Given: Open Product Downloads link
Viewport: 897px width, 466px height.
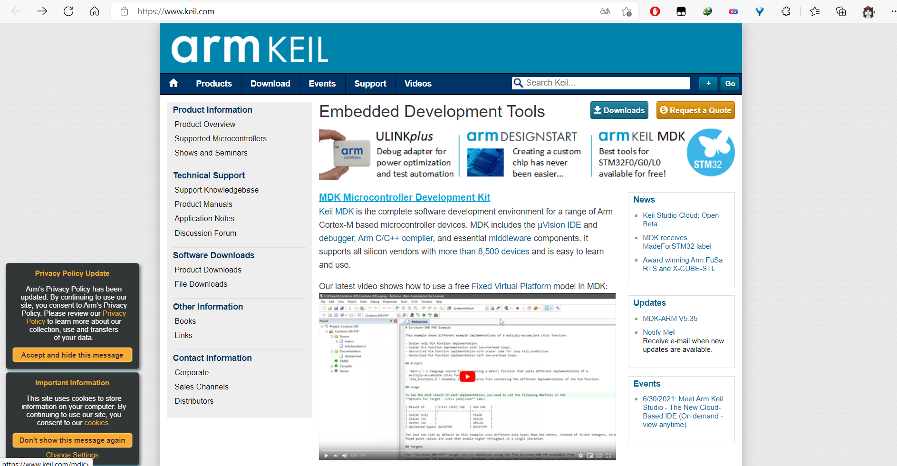Looking at the screenshot, I should 208,270.
